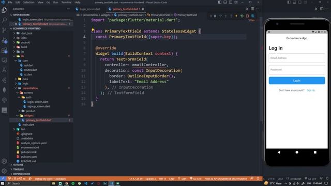Image resolution: width=331 pixels, height=186 pixels.
Task: Tap the emulator Back navigation button
Action: point(279,152)
